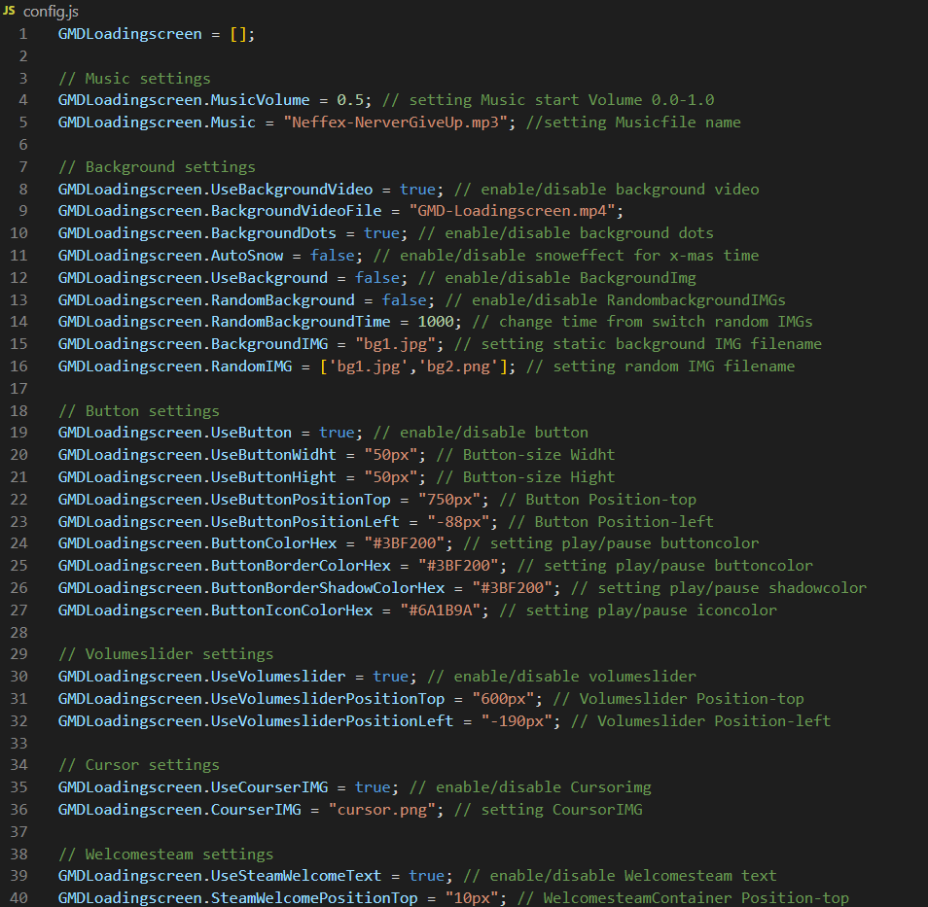
Task: Click the '// Welcomesteam settings' comment
Action: click(x=165, y=855)
